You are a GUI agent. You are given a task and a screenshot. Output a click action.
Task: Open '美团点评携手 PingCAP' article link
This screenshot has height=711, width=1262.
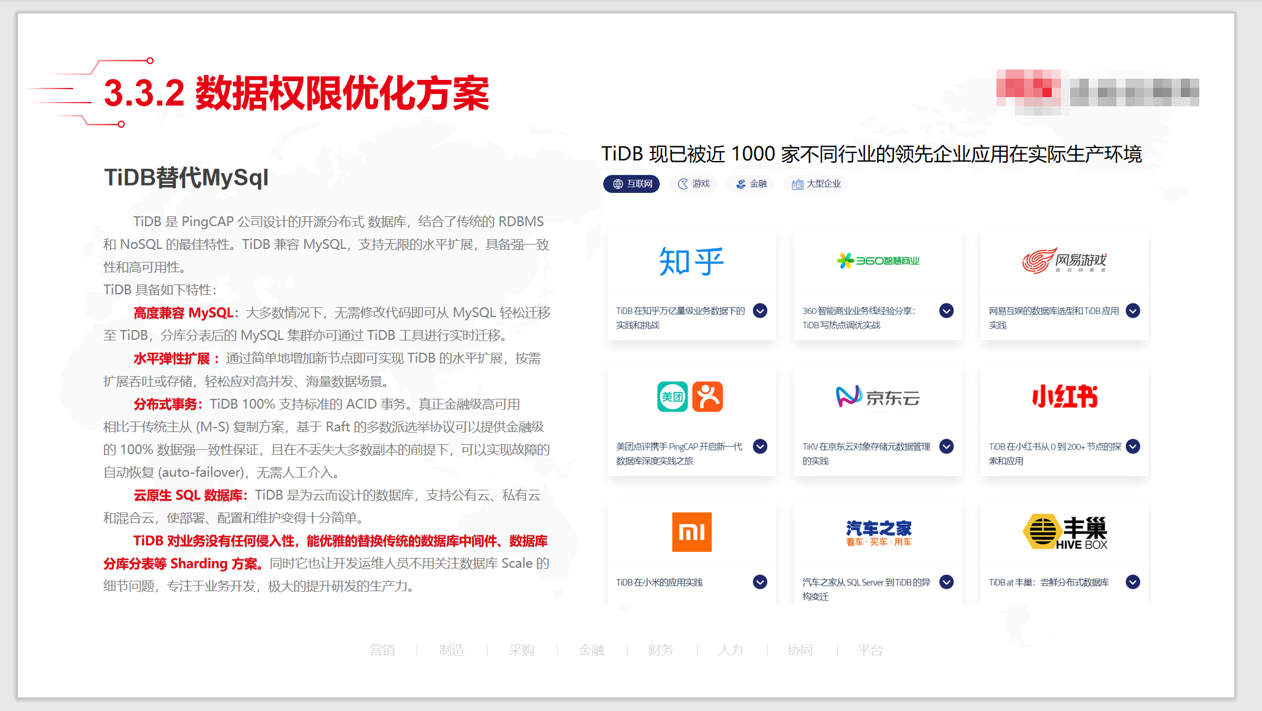679,454
